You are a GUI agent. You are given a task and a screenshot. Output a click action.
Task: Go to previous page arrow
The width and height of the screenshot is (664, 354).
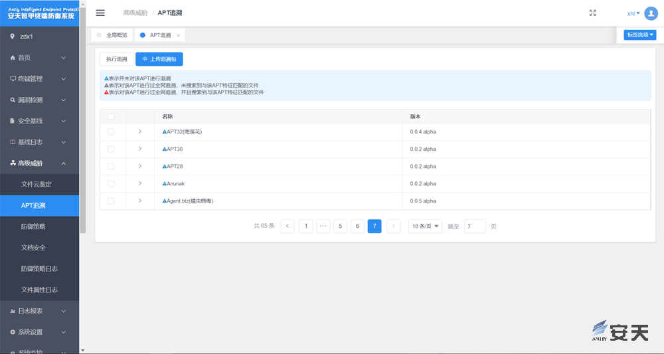point(288,226)
